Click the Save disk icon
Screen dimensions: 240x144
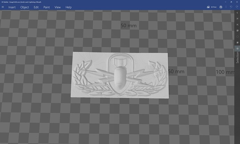221,7
